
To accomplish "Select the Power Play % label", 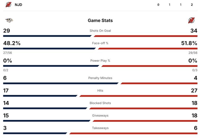I will (x=100, y=61).
